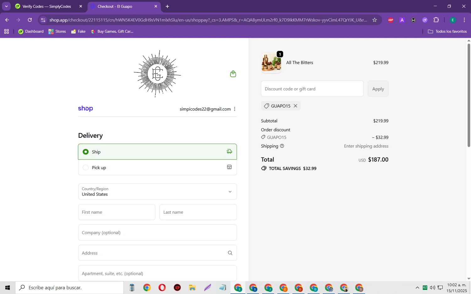
Task: Open File Explorer from the taskbar
Action: click(192, 287)
